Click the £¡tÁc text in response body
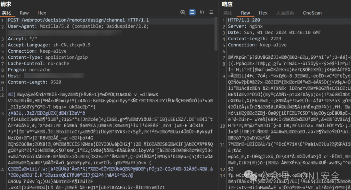Viewport: 351px width, 190px height. [235, 150]
